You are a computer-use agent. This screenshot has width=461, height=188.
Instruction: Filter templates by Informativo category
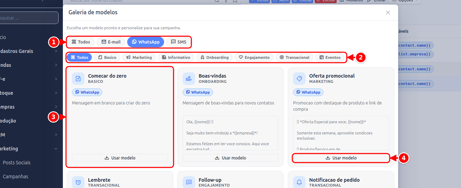point(176,57)
